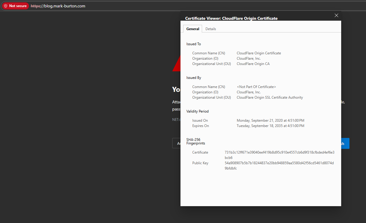
Task: Click the CloudFlare, Inc. organization value
Action: 248,58
